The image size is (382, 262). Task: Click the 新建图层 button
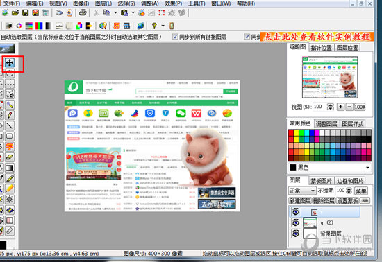(x=300, y=201)
